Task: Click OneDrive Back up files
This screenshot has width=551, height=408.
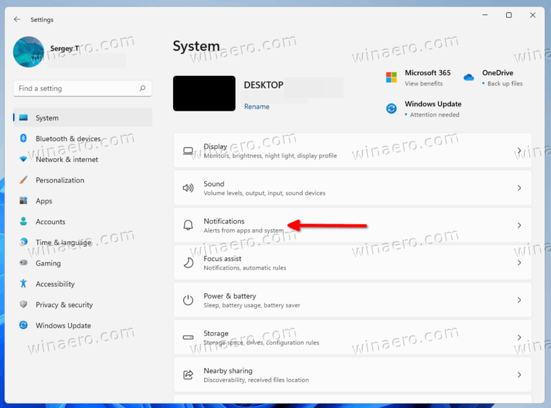Action: tap(504, 84)
